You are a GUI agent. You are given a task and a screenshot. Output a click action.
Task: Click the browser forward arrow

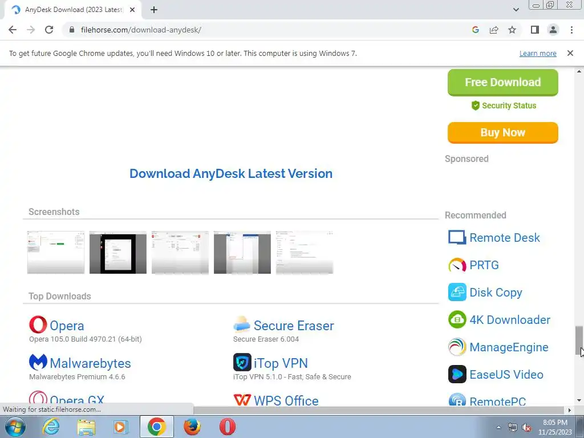point(31,30)
